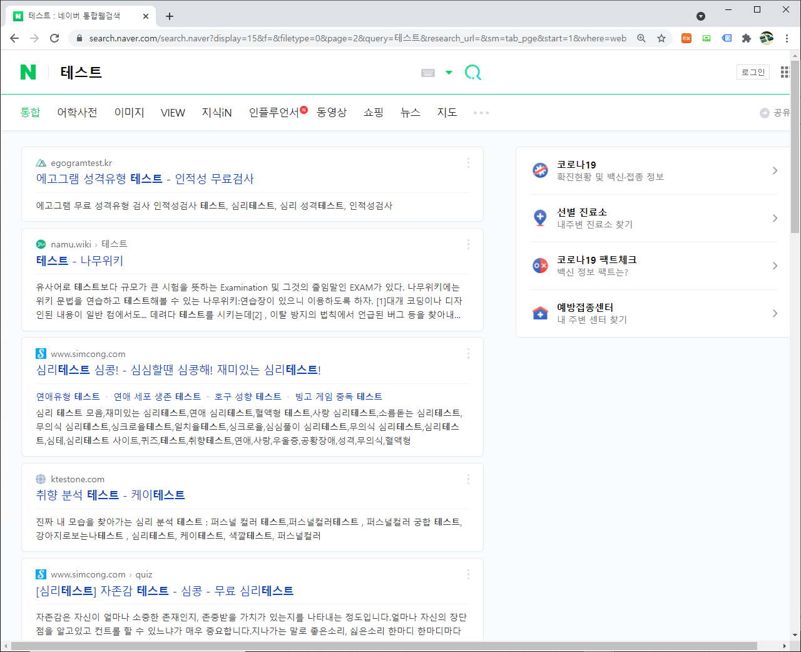
Task: Expand the 코로나19 확진현황 row chevron
Action: pyautogui.click(x=775, y=170)
